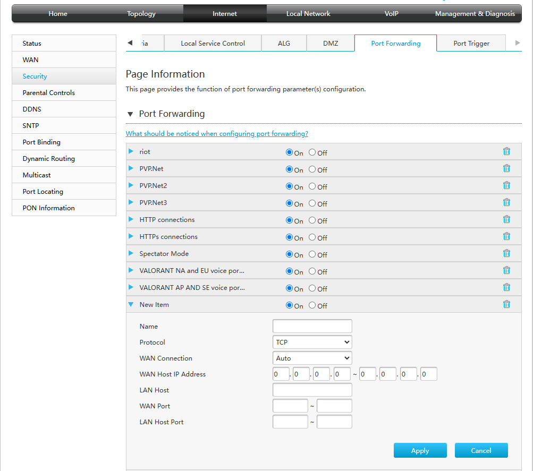Delete the PVP.Net2 rule
The image size is (533, 471).
point(506,185)
